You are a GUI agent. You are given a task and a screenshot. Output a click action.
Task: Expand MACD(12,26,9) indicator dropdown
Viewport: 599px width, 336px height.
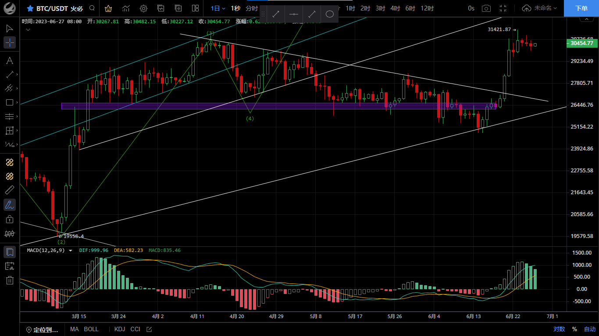click(71, 251)
